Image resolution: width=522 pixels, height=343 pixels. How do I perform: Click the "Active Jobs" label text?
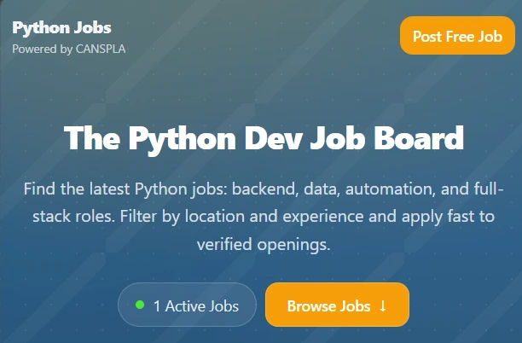pos(202,305)
